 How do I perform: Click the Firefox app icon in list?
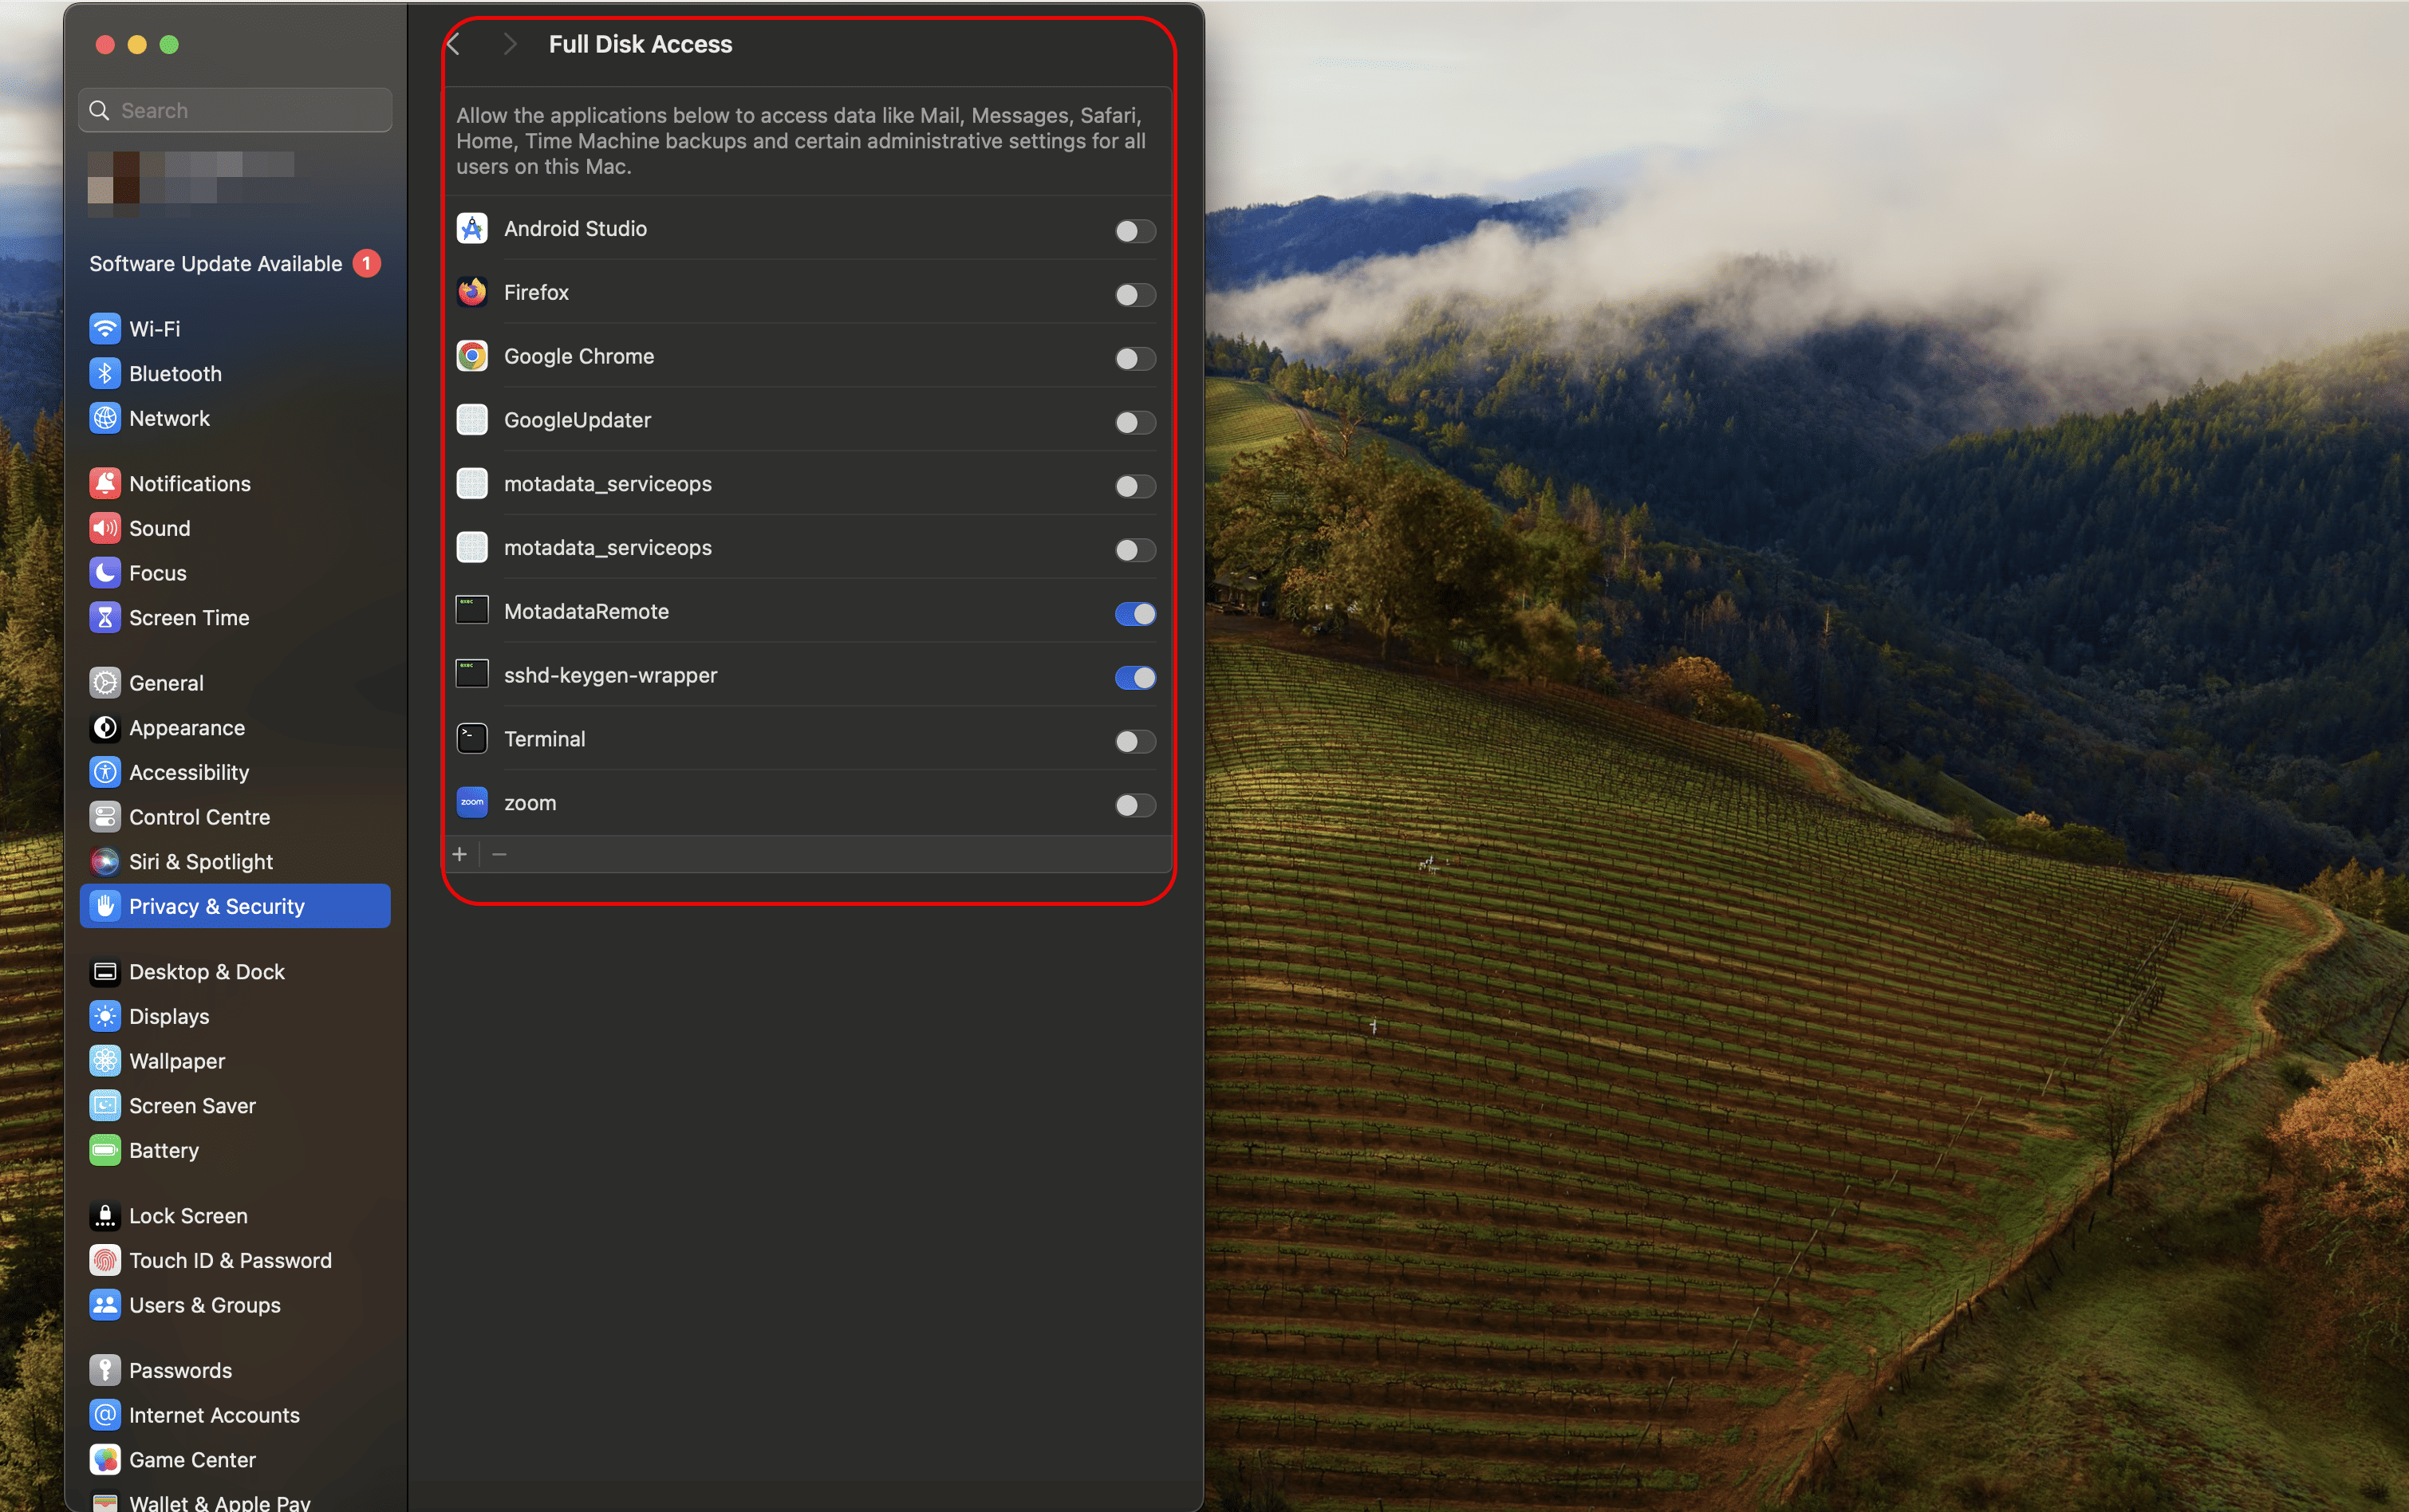pyautogui.click(x=472, y=292)
